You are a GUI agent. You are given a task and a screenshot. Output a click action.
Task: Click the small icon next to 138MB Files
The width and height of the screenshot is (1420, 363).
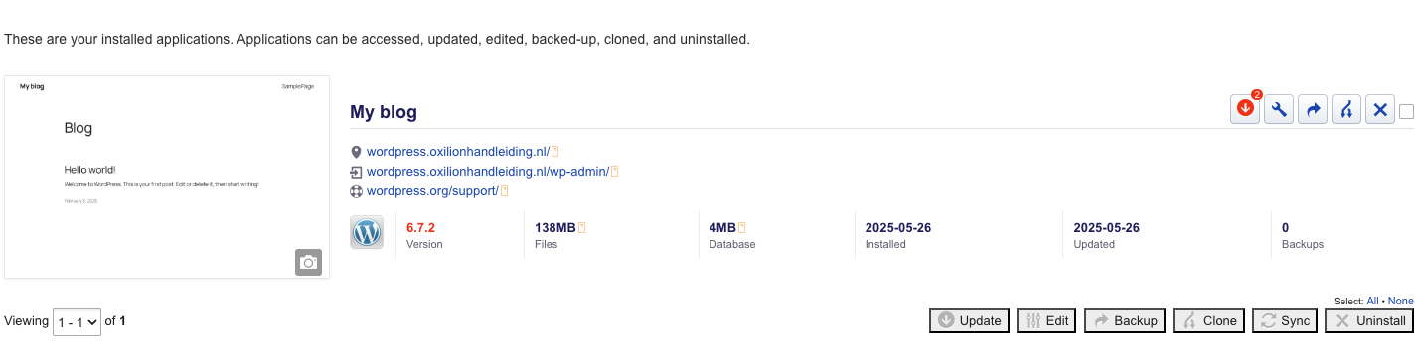[582, 228]
